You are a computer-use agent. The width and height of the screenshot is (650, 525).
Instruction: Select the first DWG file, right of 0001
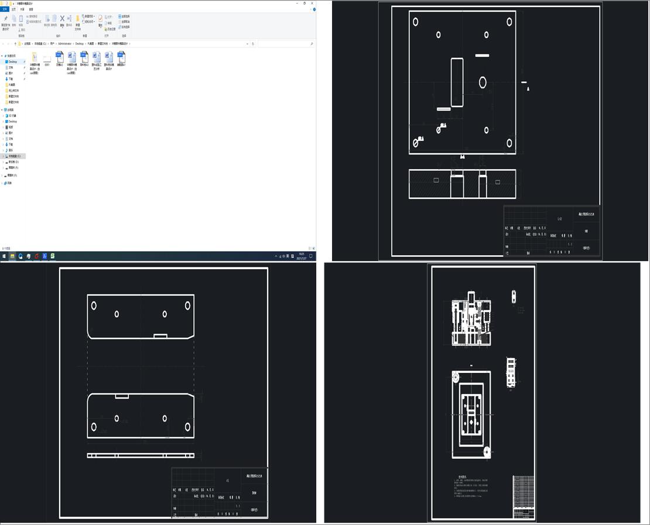[x=59, y=59]
